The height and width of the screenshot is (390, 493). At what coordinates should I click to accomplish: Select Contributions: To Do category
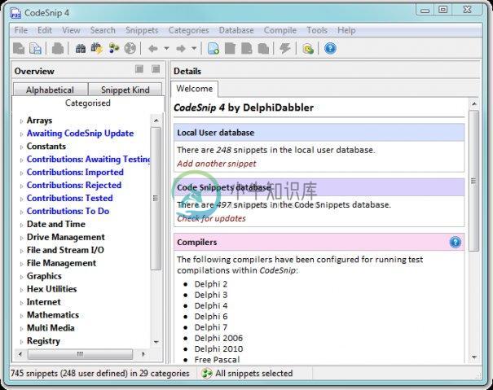pyautogui.click(x=68, y=211)
